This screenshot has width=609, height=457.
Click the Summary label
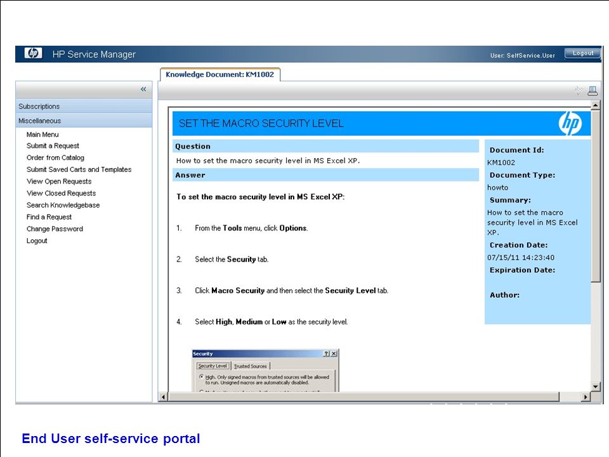pos(510,200)
